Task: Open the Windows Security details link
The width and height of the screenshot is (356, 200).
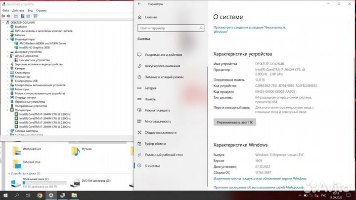Action: point(249,30)
